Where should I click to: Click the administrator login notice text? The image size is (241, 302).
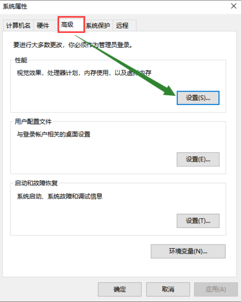pos(73,45)
